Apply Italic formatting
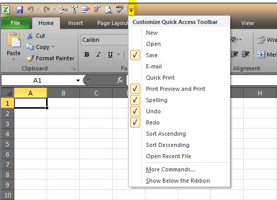 tap(98, 55)
